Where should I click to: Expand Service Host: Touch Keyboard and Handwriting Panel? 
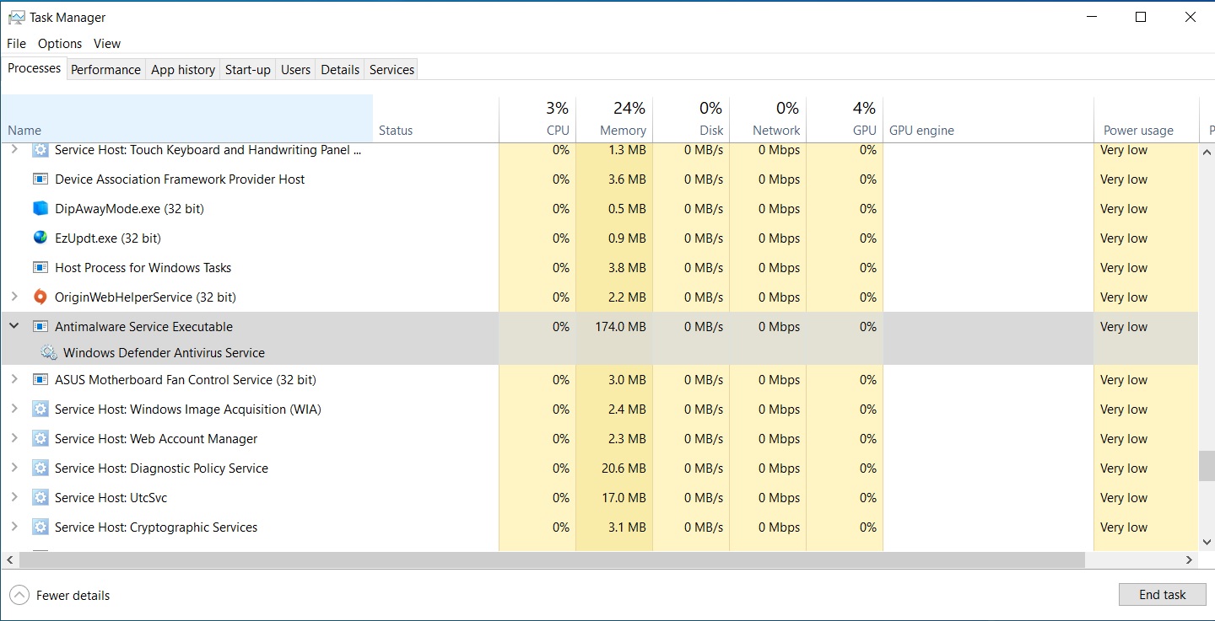point(13,150)
